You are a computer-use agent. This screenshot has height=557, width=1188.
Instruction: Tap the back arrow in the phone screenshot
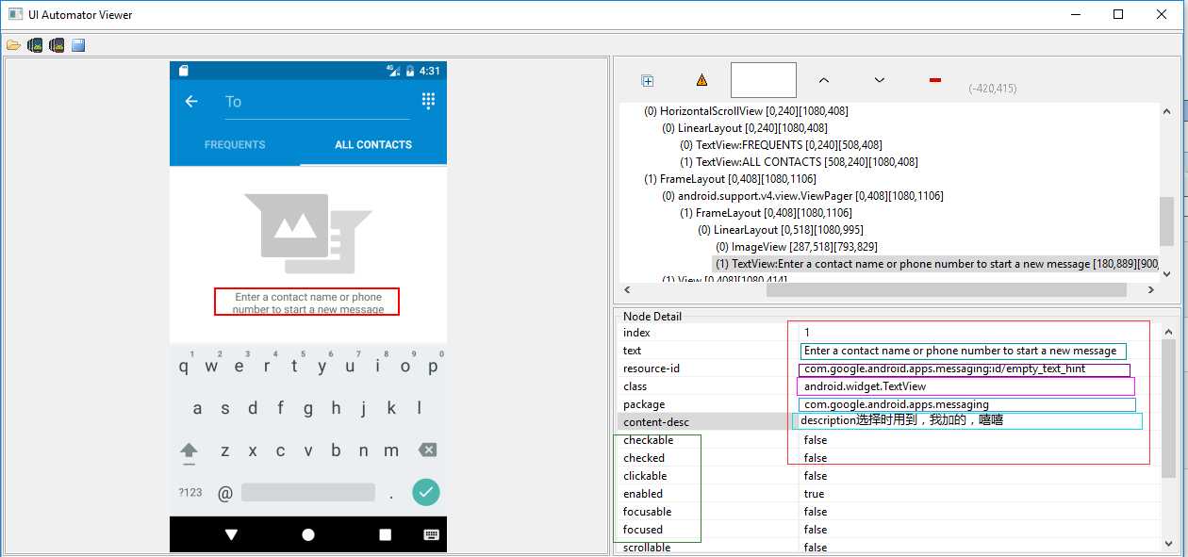tap(191, 101)
